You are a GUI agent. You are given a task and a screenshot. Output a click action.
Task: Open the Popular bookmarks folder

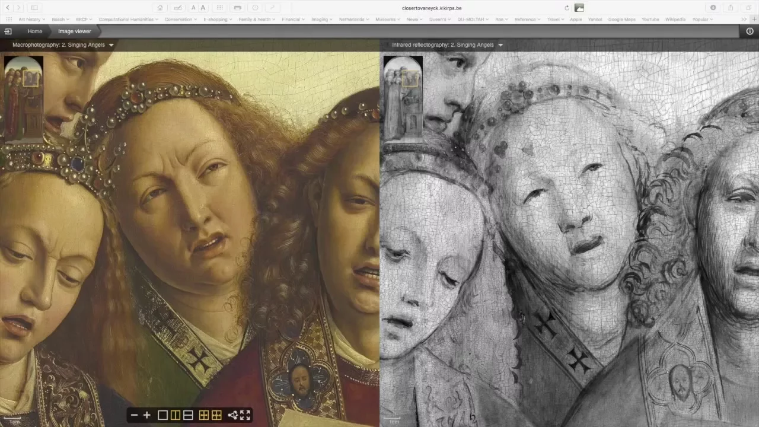point(703,20)
